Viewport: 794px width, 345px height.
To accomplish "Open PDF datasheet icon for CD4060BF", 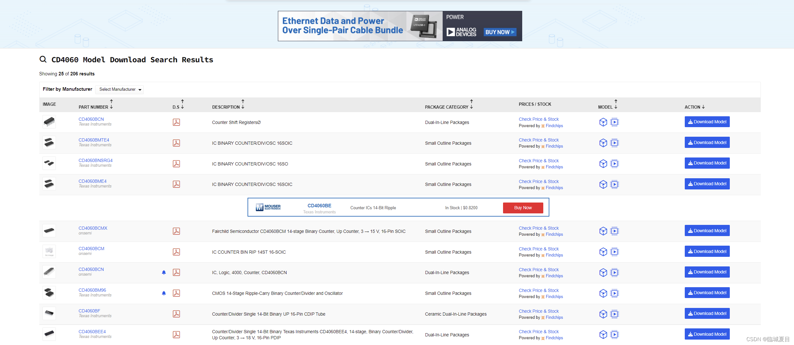I will coord(176,314).
